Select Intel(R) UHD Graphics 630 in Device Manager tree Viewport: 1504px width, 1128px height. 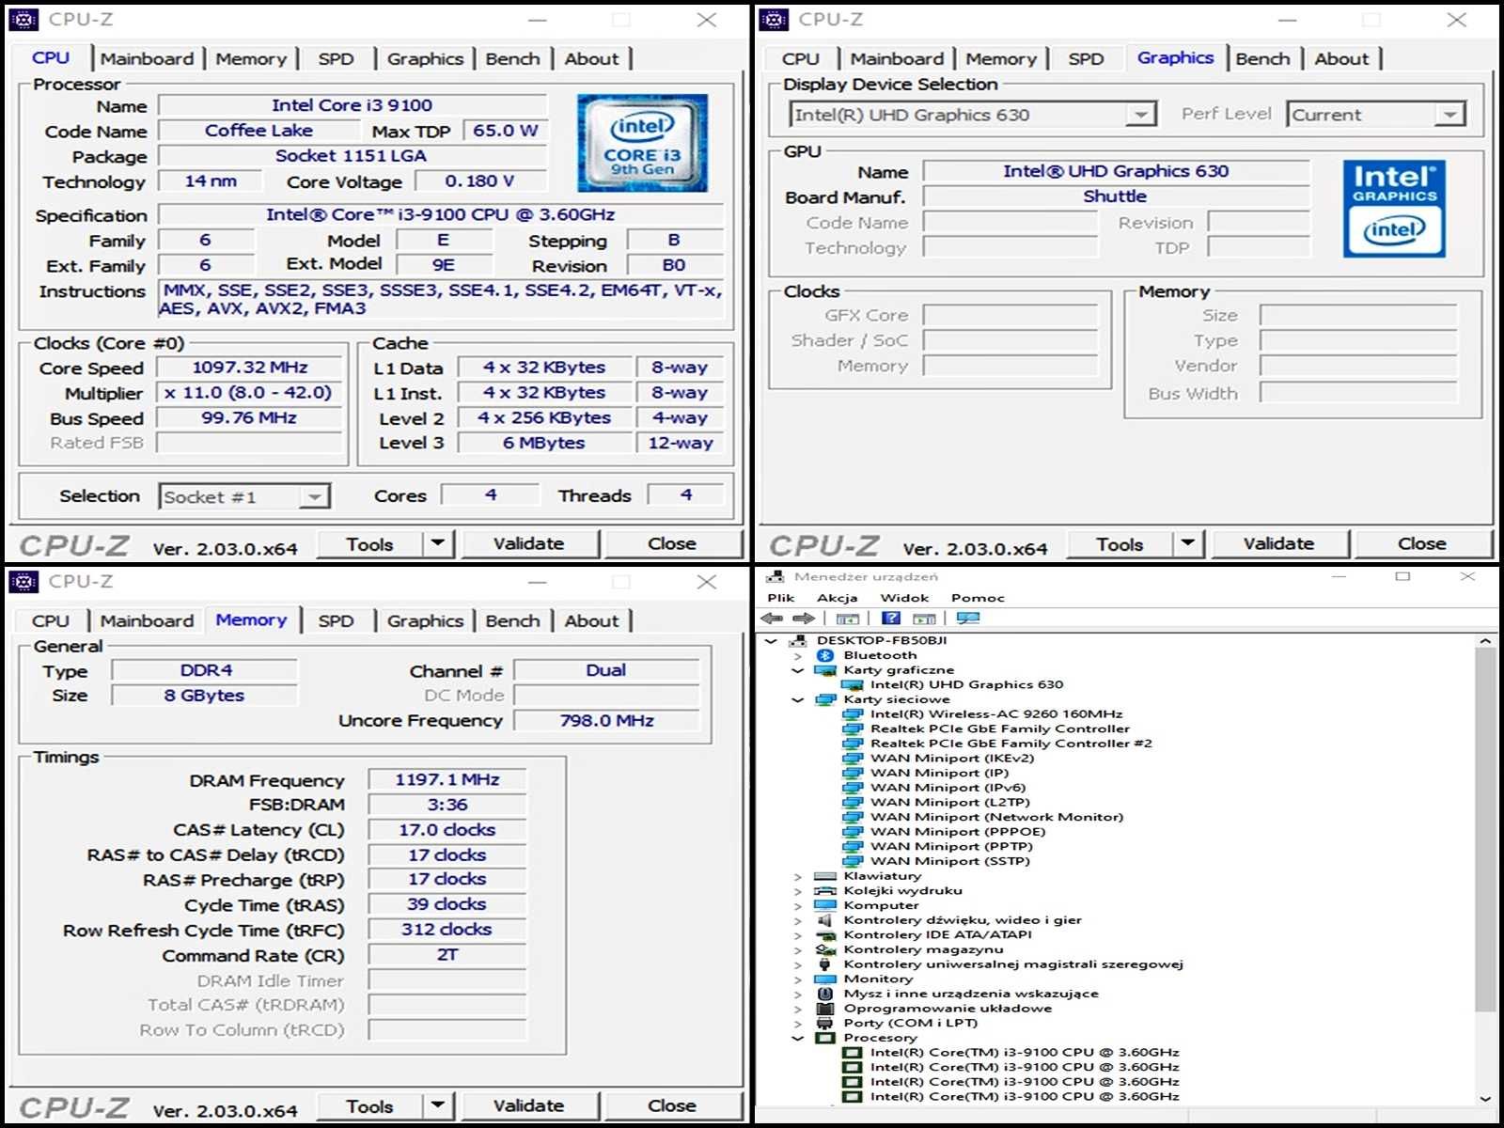point(966,684)
